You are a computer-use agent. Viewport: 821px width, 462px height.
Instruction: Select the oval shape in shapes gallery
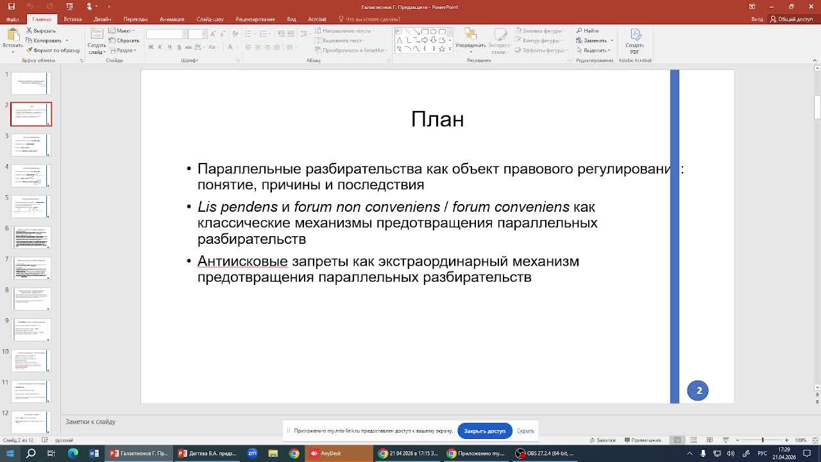click(433, 31)
